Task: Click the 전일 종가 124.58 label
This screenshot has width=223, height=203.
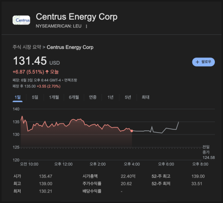Action: (x=209, y=152)
